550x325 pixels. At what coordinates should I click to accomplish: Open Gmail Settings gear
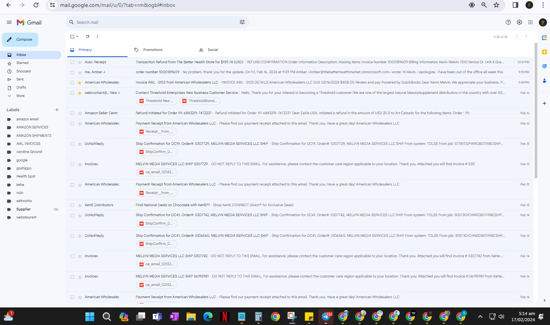[x=519, y=22]
